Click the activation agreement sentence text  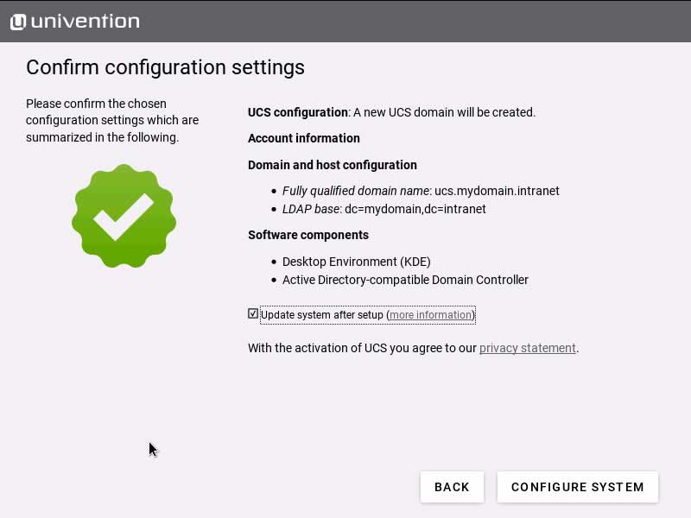[363, 348]
